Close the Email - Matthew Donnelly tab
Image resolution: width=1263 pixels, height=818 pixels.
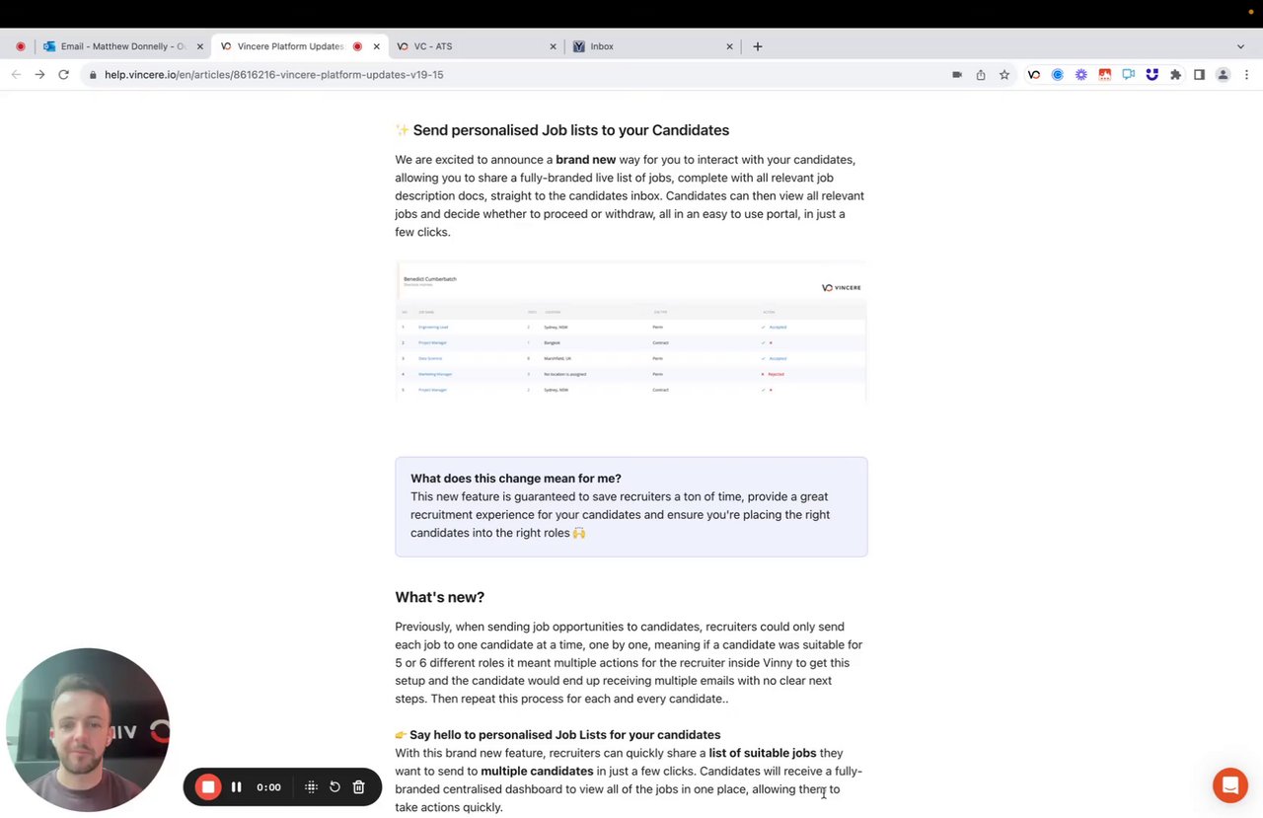(x=200, y=46)
